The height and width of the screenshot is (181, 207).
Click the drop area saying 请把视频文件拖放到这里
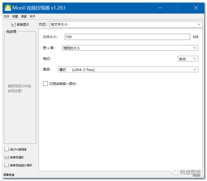[20, 88]
